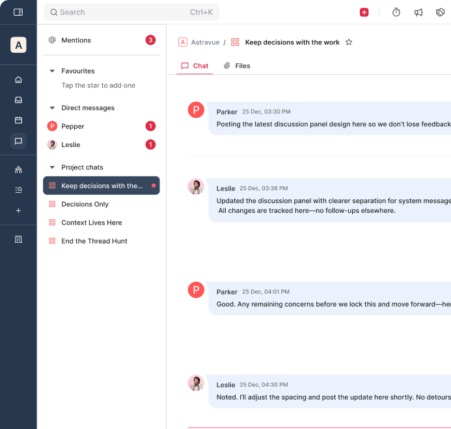Click the plus icon in sidebar

18,210
